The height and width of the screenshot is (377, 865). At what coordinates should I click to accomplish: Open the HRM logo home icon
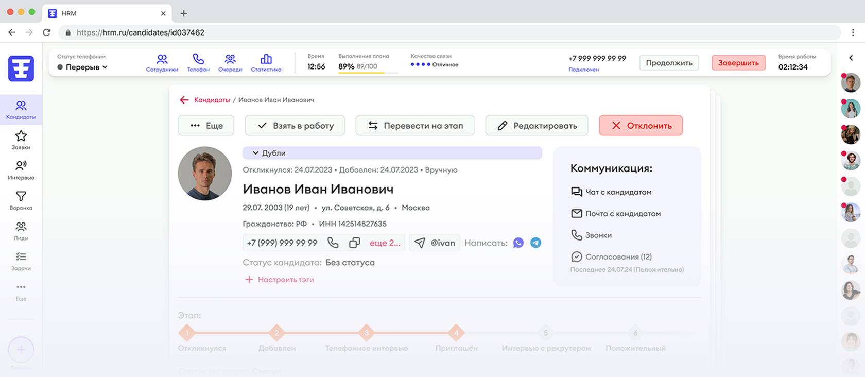[21, 68]
